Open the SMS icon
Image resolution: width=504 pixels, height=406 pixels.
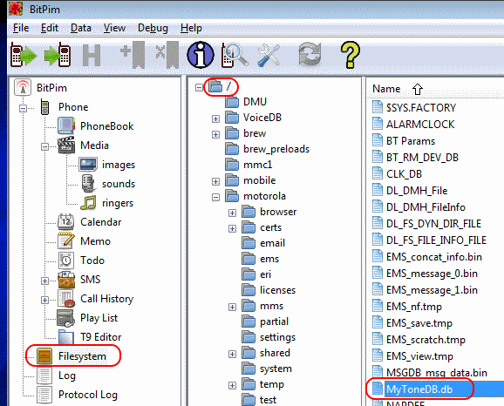coord(66,280)
